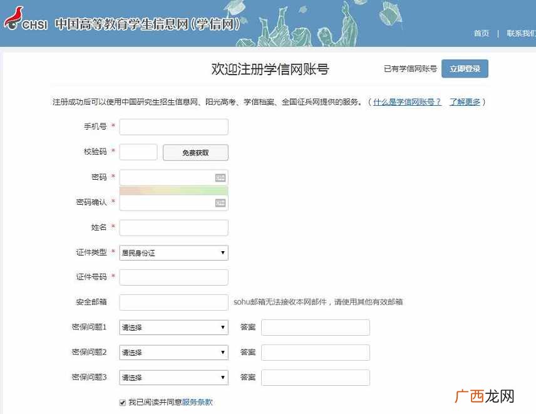The height and width of the screenshot is (414, 536).
Task: Focus the 姓名 input field
Action: pyautogui.click(x=173, y=228)
